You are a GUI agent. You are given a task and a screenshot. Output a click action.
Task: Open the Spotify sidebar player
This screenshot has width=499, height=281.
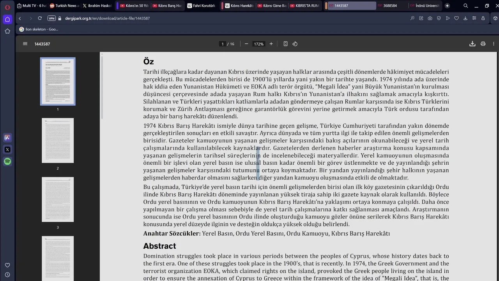tap(7, 161)
